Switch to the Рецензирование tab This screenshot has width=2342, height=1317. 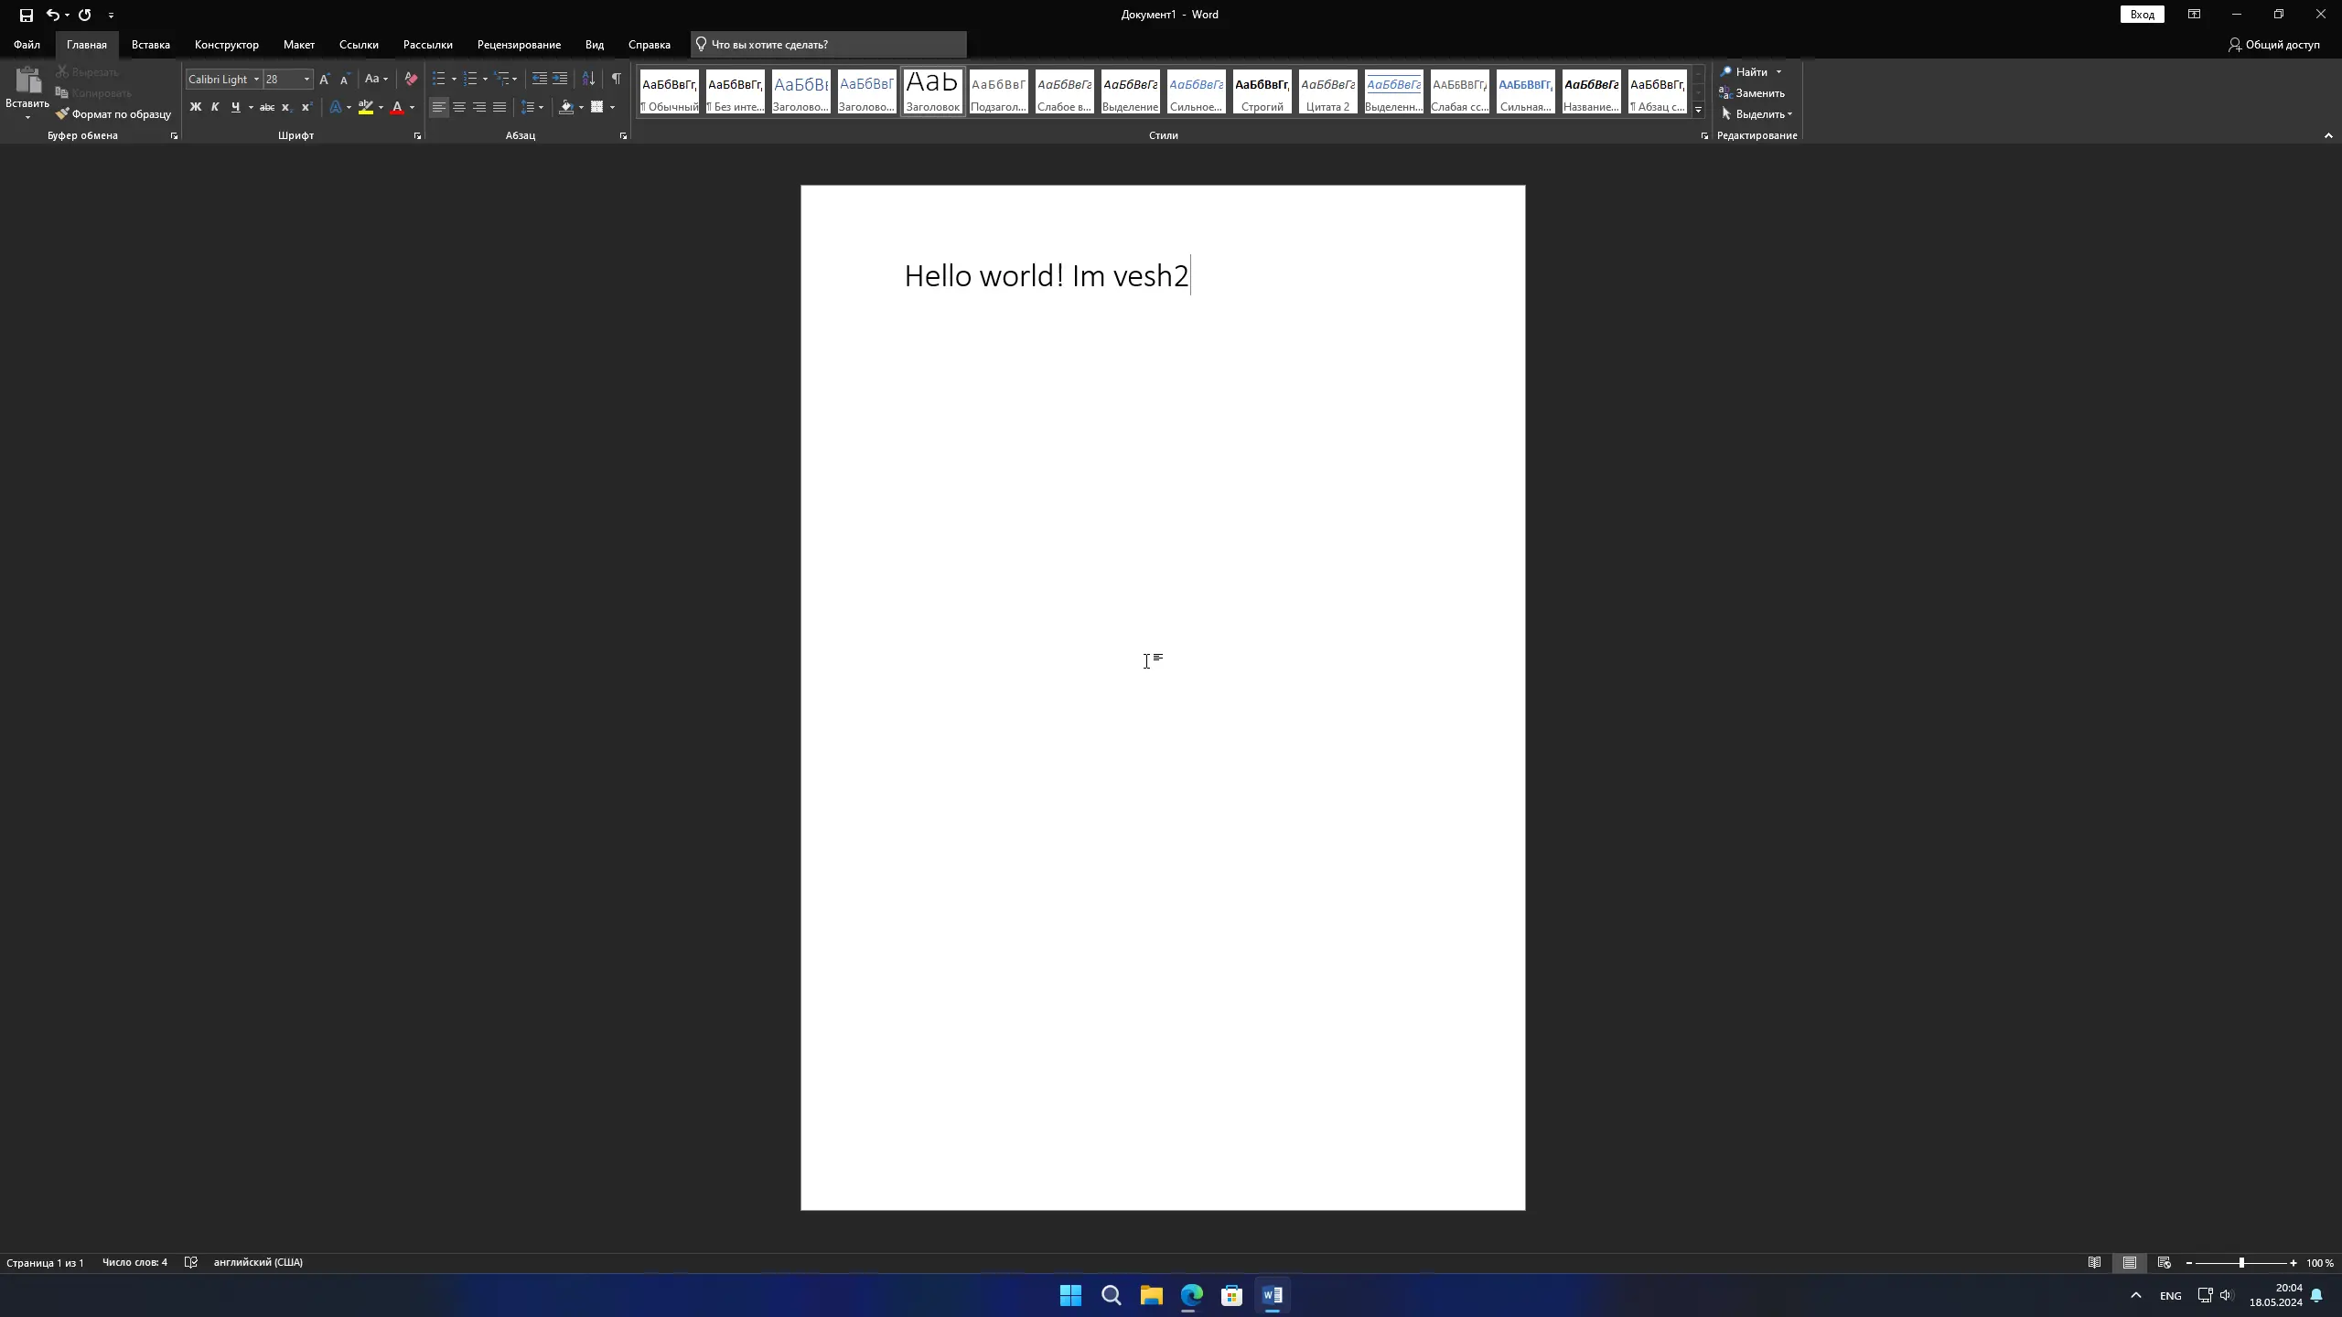(519, 44)
